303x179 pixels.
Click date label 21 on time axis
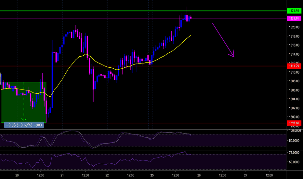coord(62,175)
